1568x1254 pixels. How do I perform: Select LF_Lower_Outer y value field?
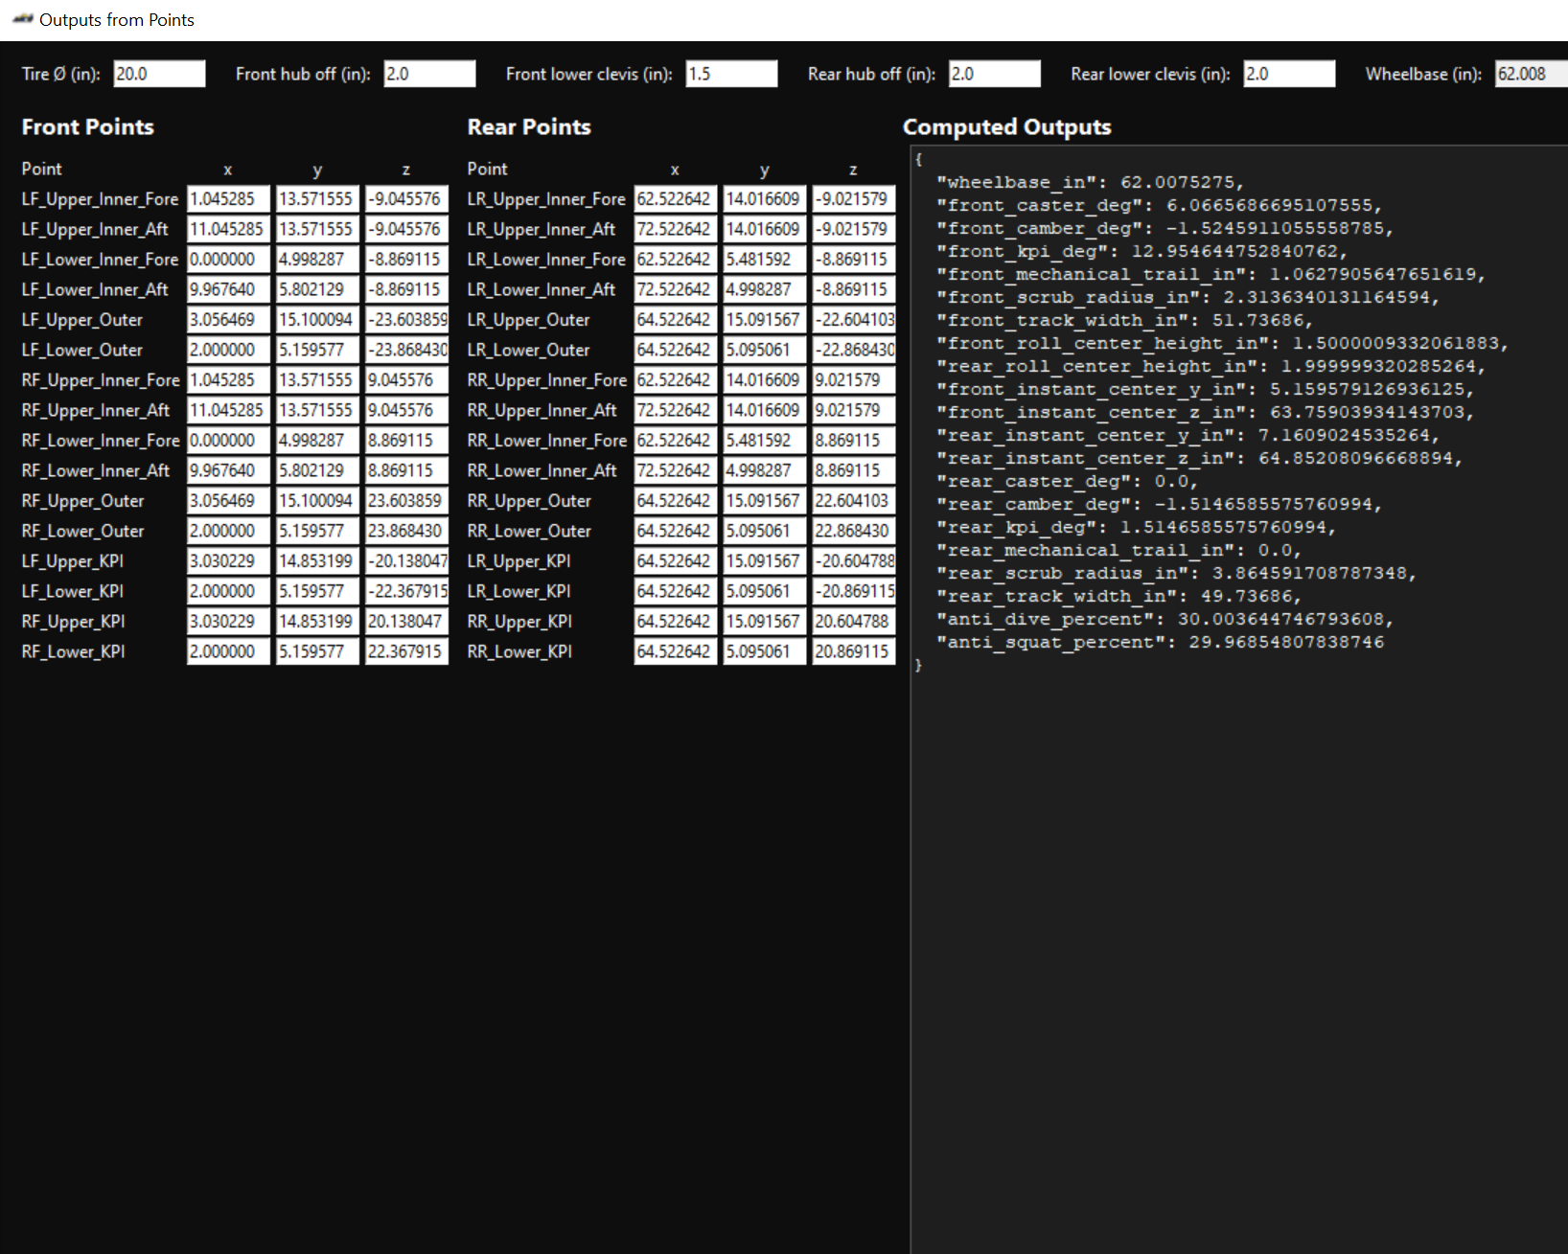pos(317,350)
